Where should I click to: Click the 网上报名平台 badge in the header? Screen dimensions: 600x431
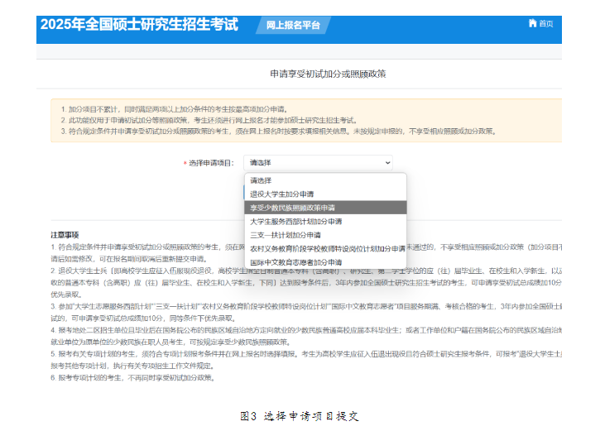tap(294, 25)
